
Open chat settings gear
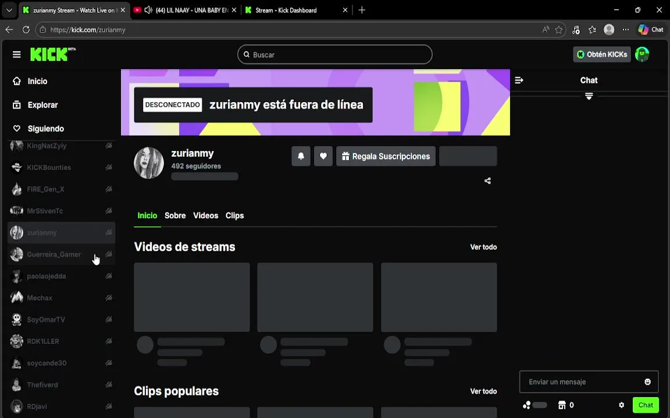point(621,405)
